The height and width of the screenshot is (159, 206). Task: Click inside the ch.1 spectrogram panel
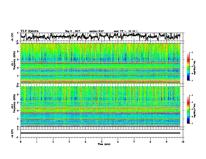100,63
